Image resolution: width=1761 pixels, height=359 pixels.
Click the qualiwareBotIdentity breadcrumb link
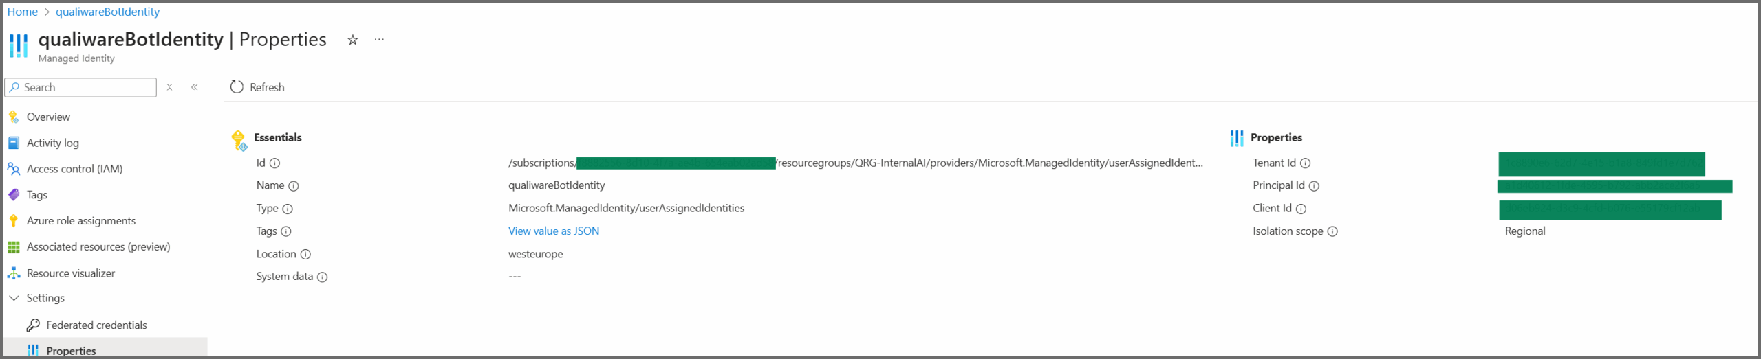pos(107,12)
